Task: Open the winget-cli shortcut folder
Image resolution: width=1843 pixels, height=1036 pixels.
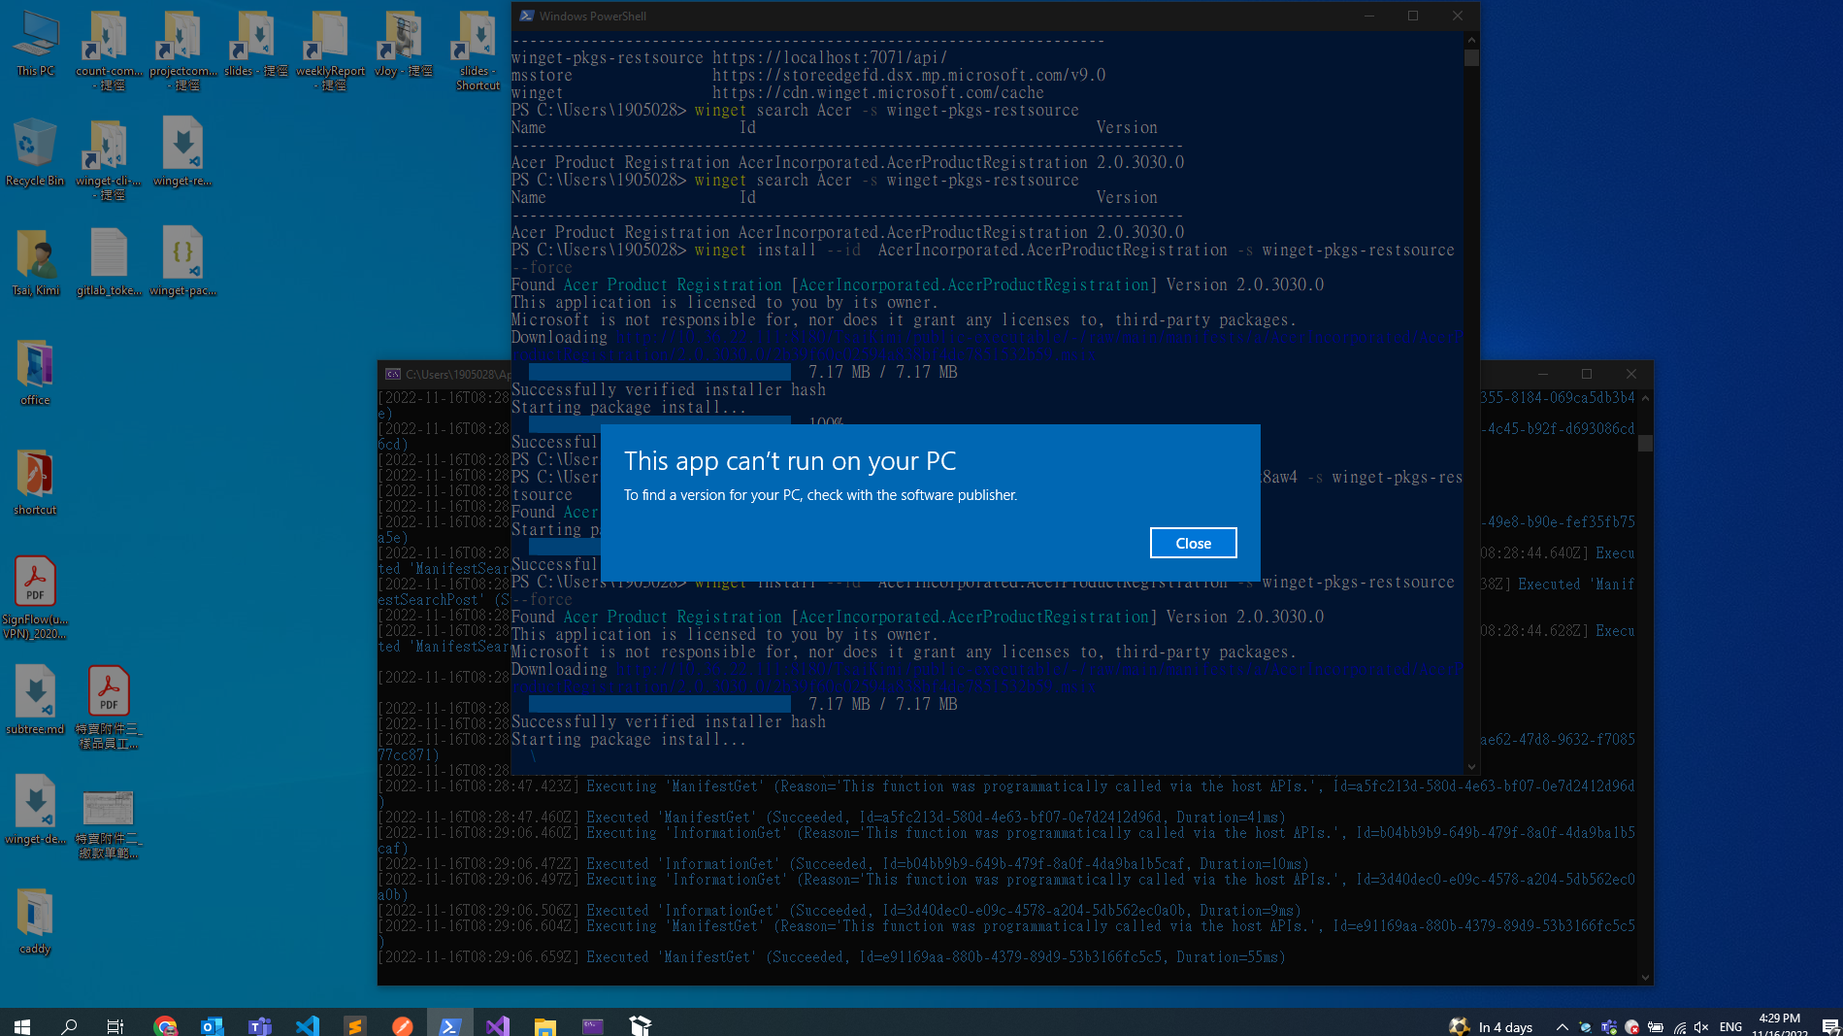Action: point(109,159)
